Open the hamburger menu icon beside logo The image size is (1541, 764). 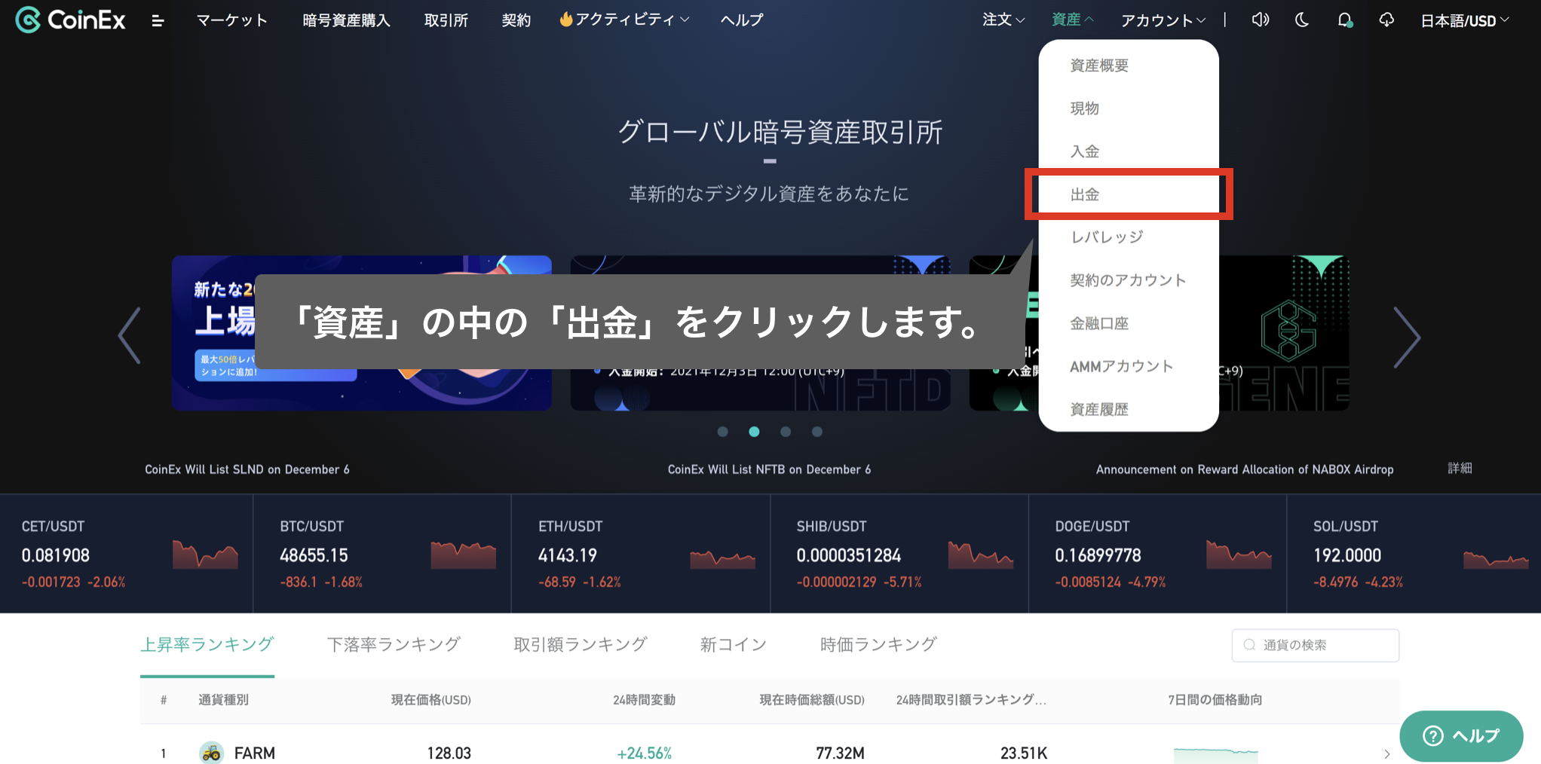click(158, 21)
